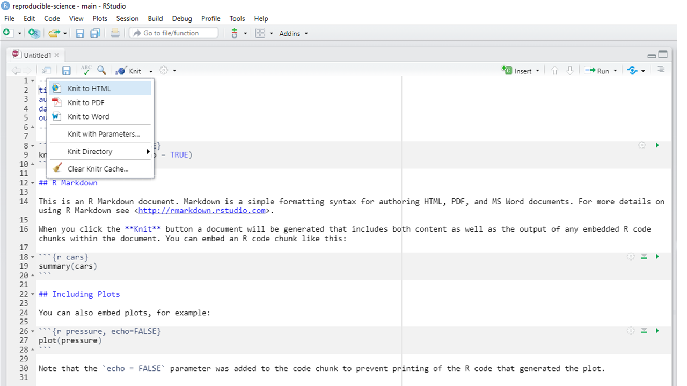Open the Publish dropdown arrow

643,71
